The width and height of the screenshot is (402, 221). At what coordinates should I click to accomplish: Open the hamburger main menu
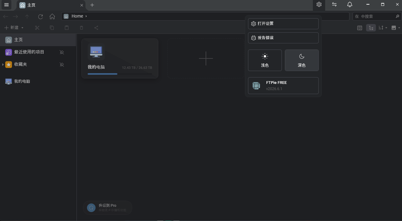(x=6, y=5)
